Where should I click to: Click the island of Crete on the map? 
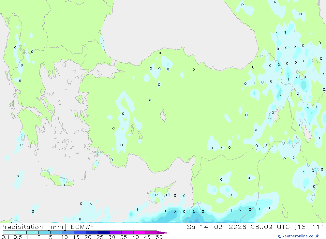(x=57, y=178)
